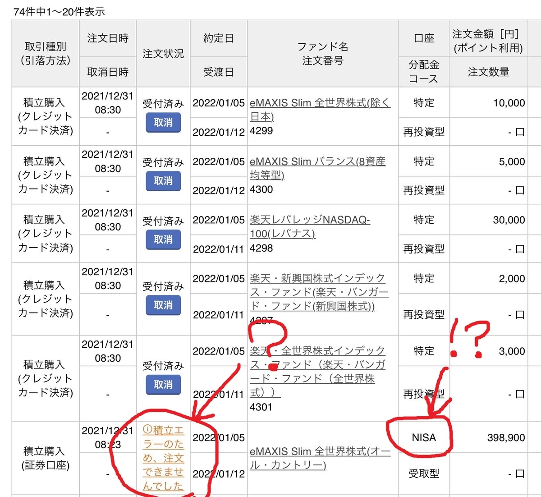541x497 pixels.
Task: Open 楽天レバレッジNASDAQ-100(レバナス) fund link
Action: point(310,227)
